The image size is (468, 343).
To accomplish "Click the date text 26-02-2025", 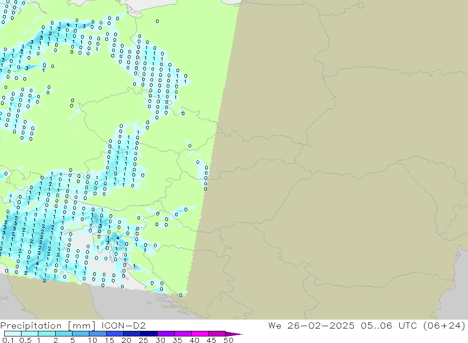I will pyautogui.click(x=321, y=325).
